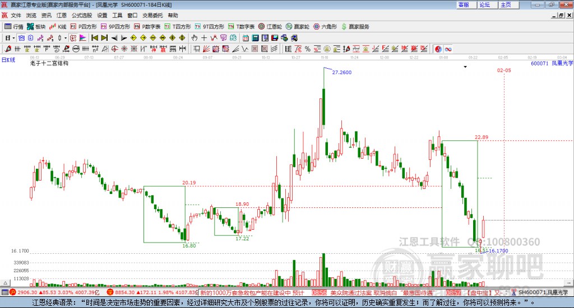Open the calendar icon in toolbar
The width and height of the screenshot is (574, 308).
(246, 38)
